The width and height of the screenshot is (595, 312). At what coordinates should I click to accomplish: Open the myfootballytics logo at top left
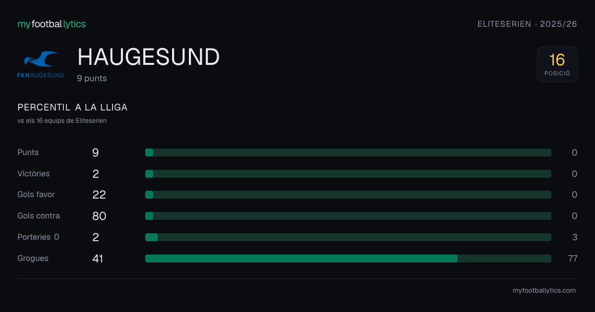52,24
